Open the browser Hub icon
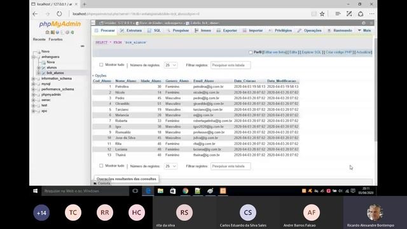The height and width of the screenshot is (229, 407). pyautogui.click(x=338, y=14)
